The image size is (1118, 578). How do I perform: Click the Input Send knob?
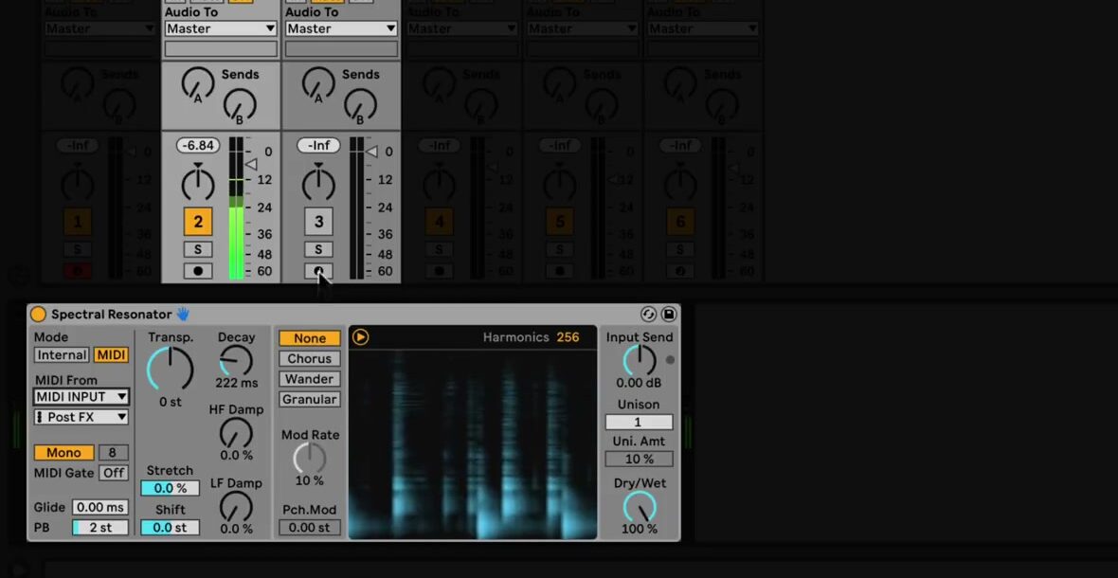[x=640, y=361]
